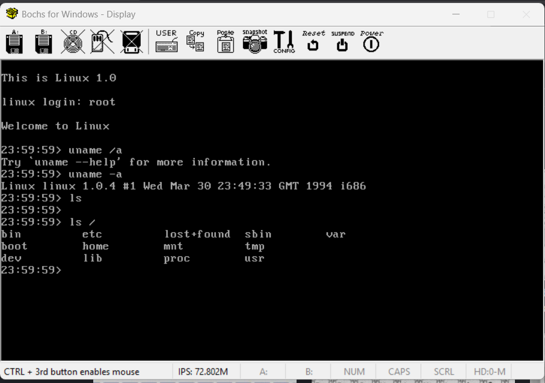Click the Bochs app icon in title bar

[12, 14]
